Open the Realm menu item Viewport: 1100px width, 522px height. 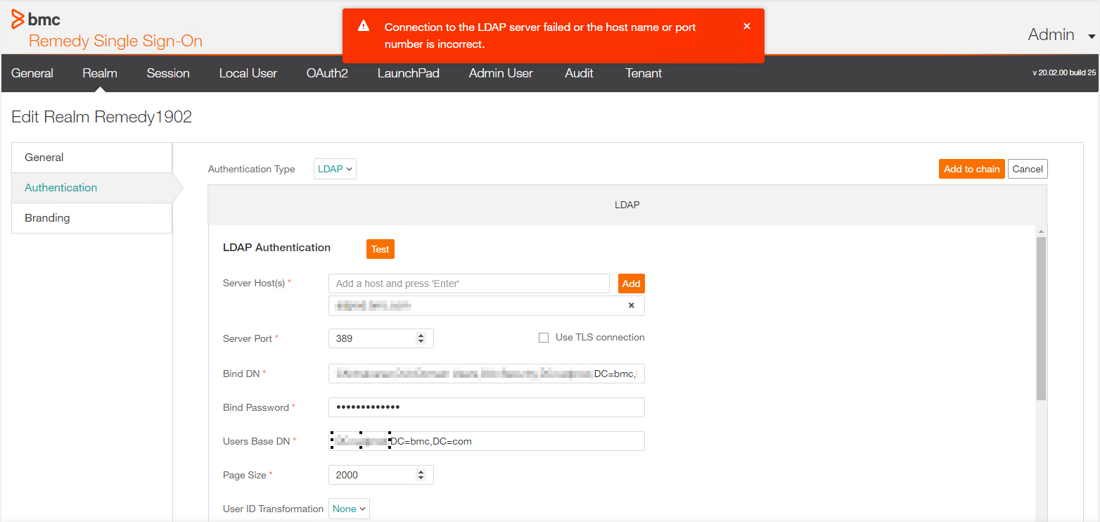pyautogui.click(x=100, y=73)
